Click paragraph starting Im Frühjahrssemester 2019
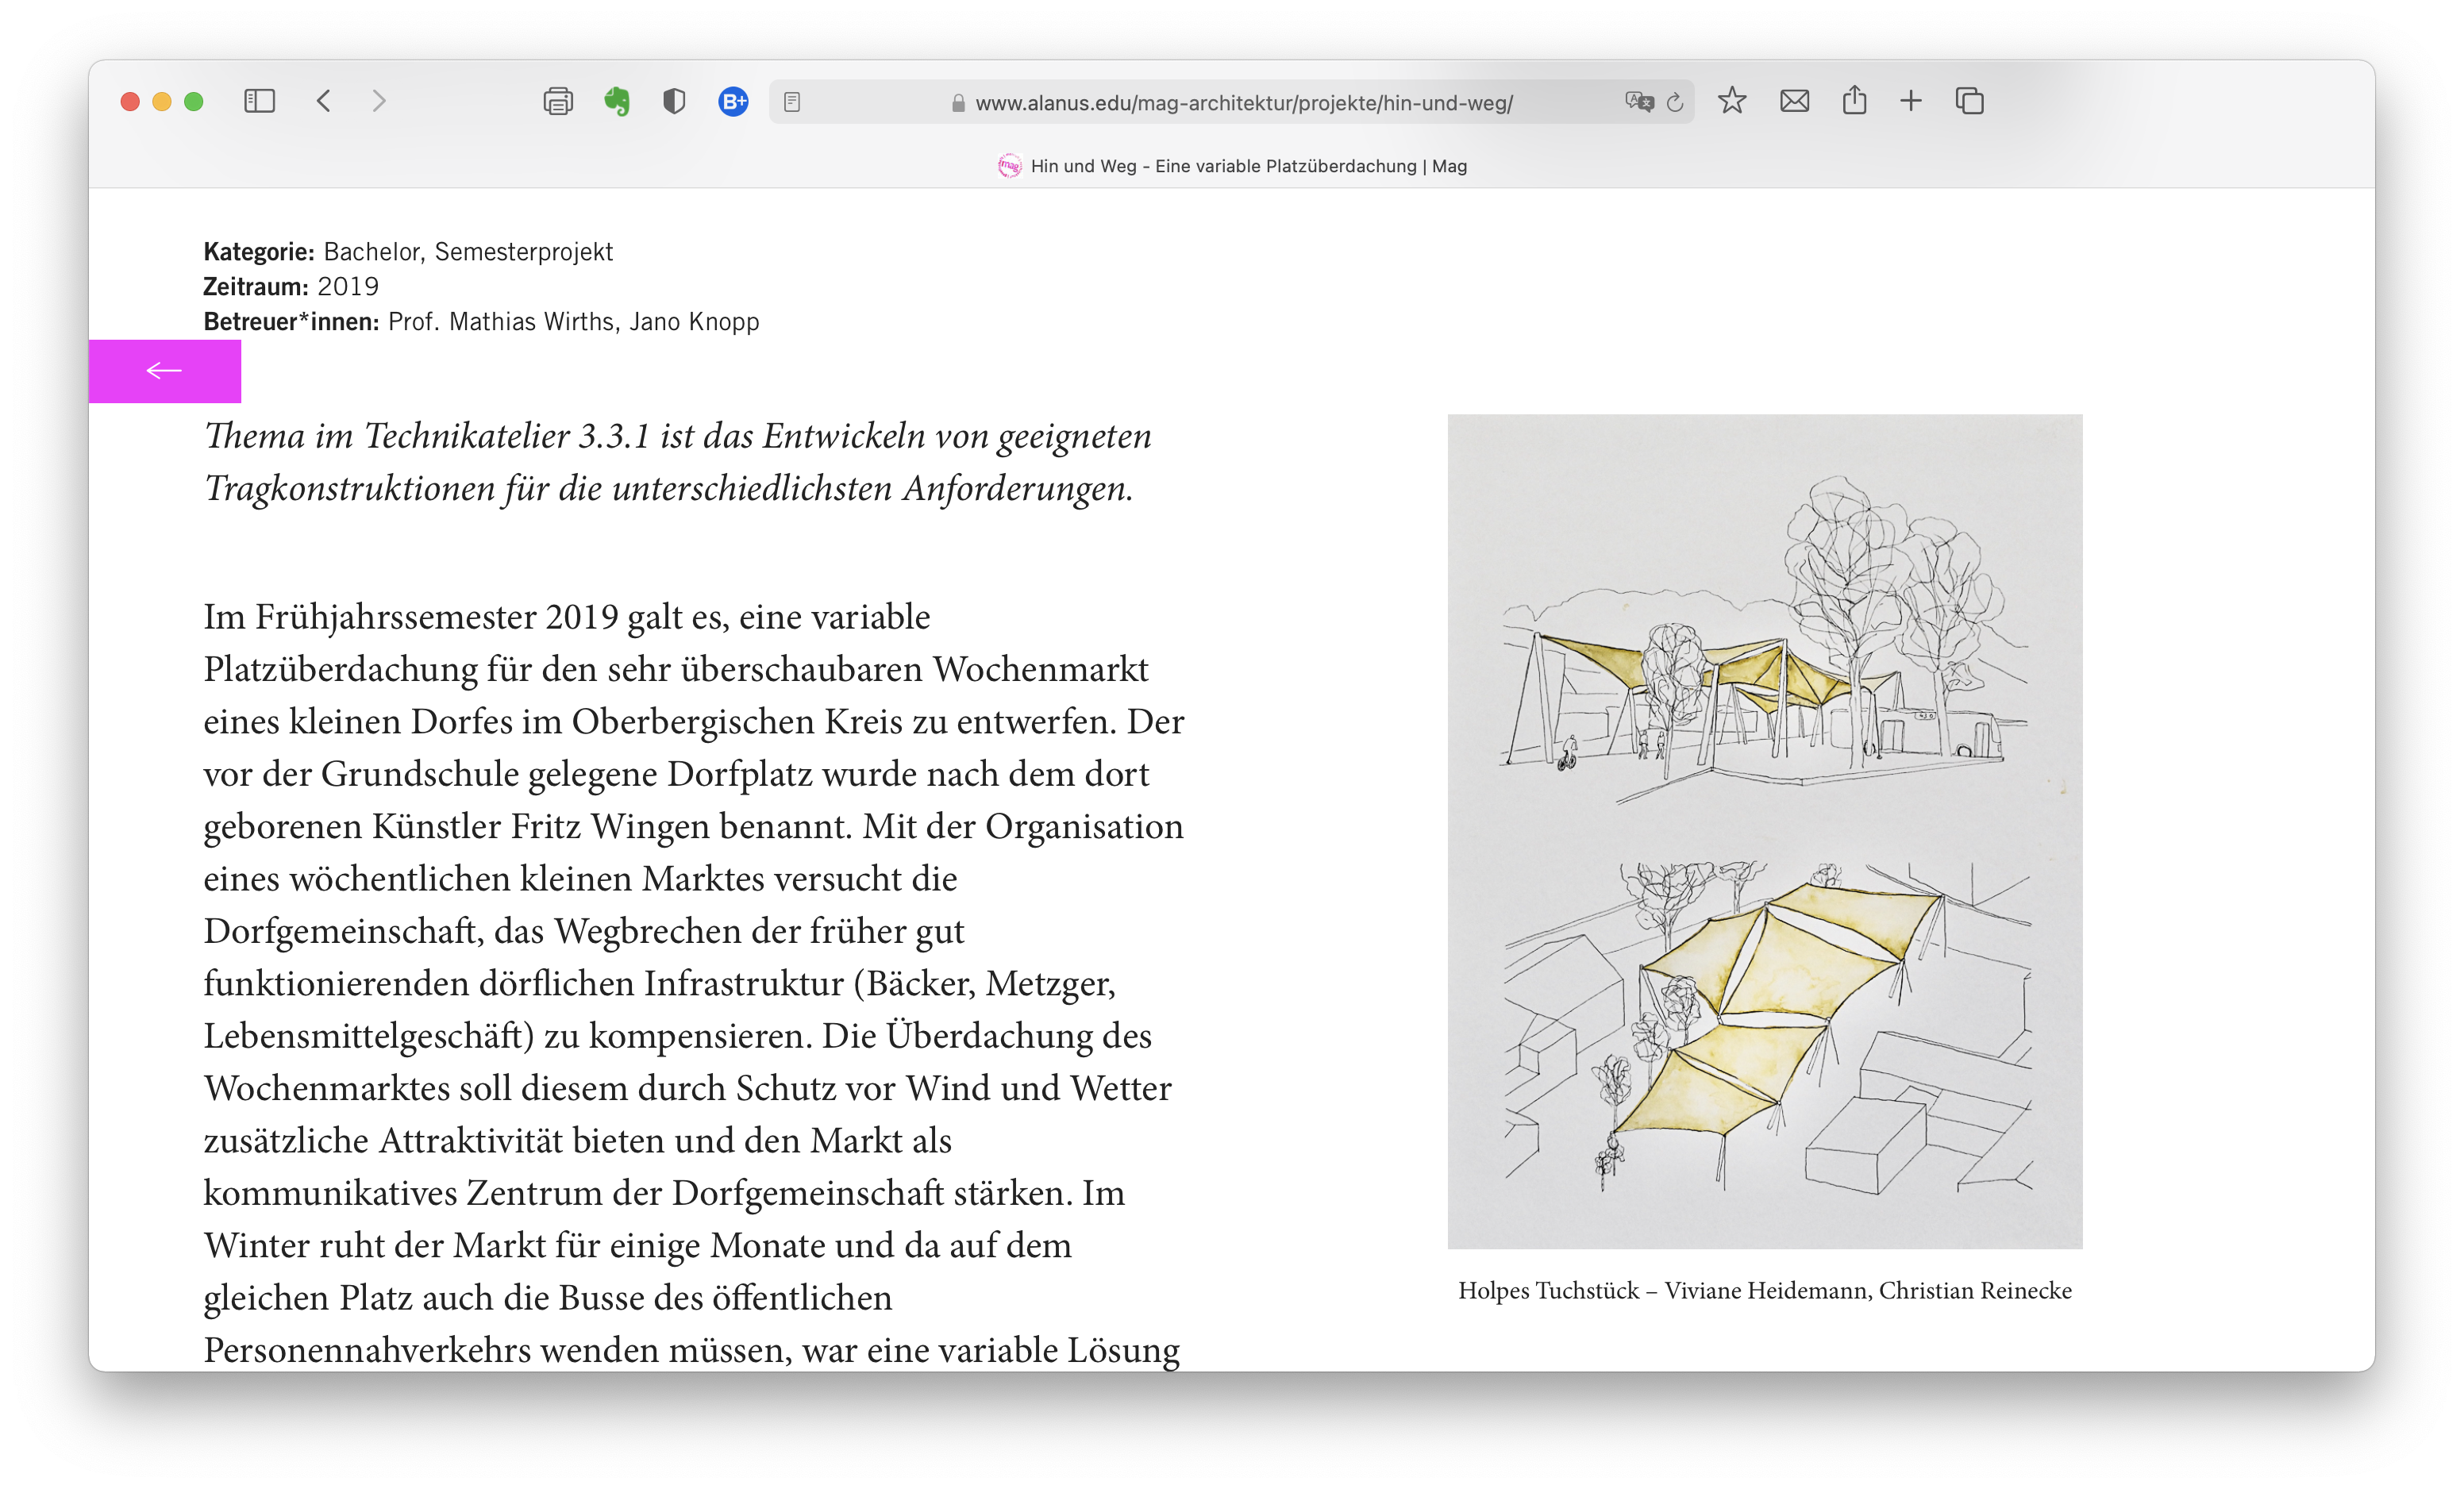Viewport: 2464px width, 1489px height. tap(693, 982)
